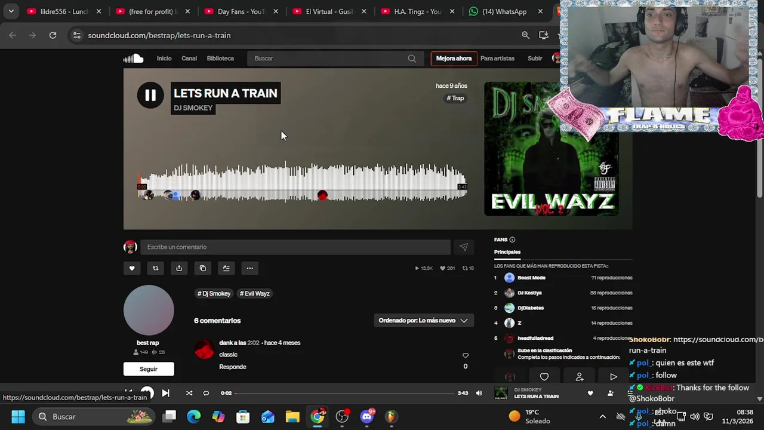Open the Evil Wayz album artwork
764x430 pixels.
tap(551, 149)
